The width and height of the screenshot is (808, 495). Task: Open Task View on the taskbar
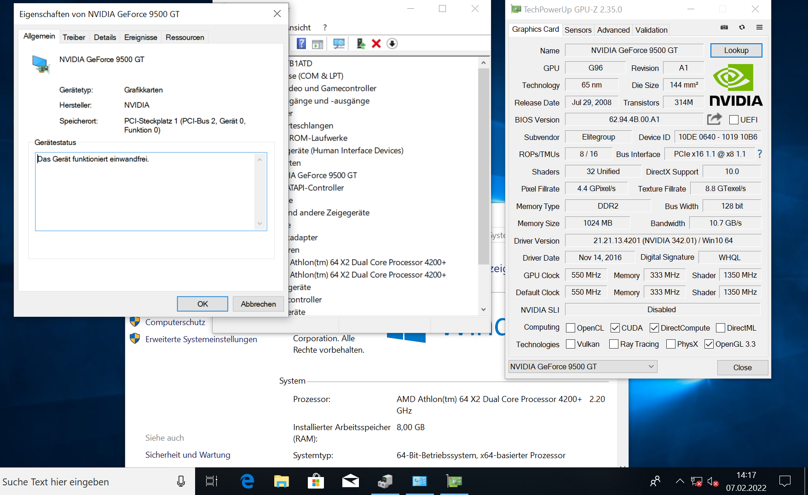(x=211, y=482)
